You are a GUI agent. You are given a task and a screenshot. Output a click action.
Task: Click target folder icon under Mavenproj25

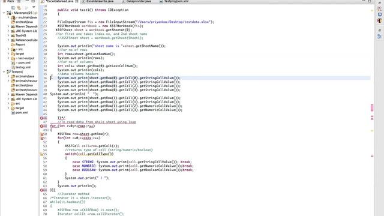13,53
